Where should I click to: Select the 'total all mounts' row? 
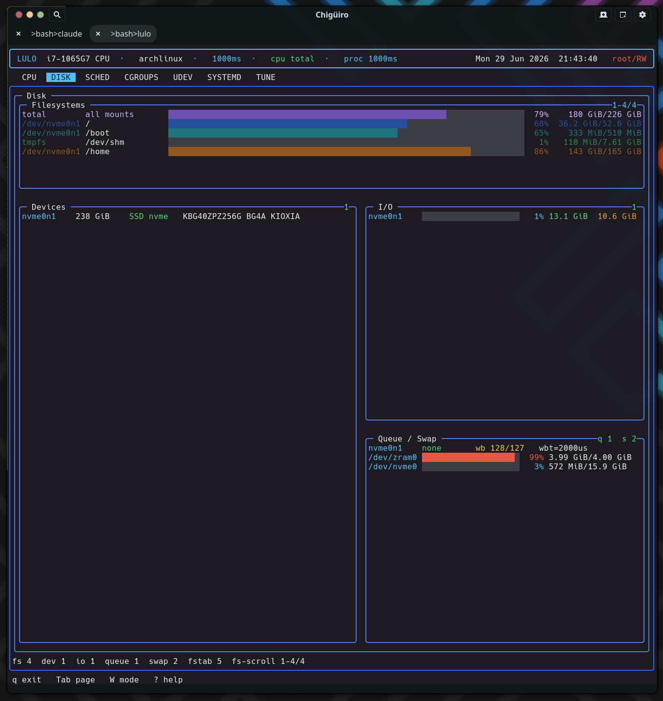tap(332, 114)
